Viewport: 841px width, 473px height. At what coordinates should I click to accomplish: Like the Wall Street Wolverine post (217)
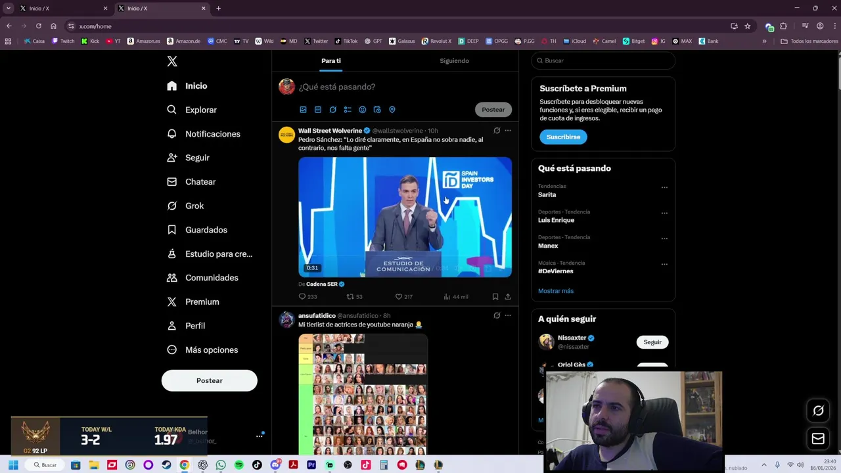[403, 297]
